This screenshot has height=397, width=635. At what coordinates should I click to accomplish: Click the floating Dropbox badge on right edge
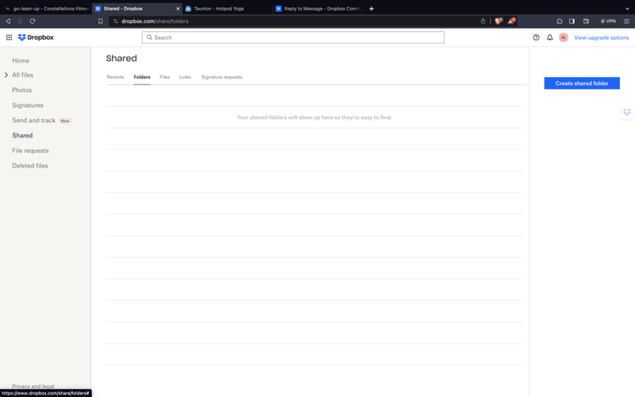[627, 112]
